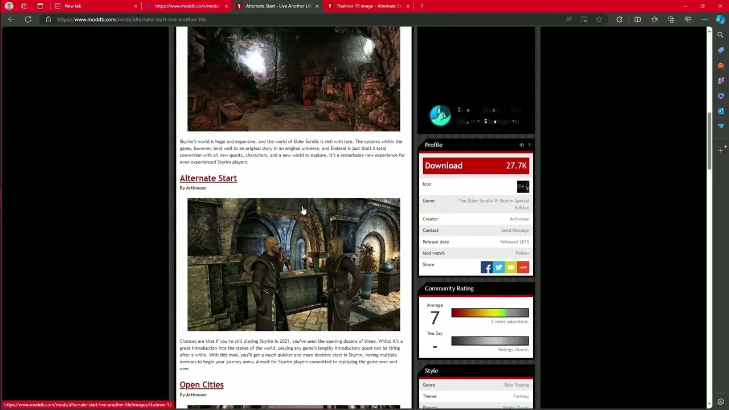729x410 pixels.
Task: Go back to the previous page
Action: point(11,19)
